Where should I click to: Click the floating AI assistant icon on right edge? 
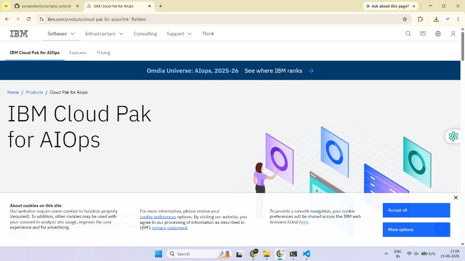click(x=453, y=136)
